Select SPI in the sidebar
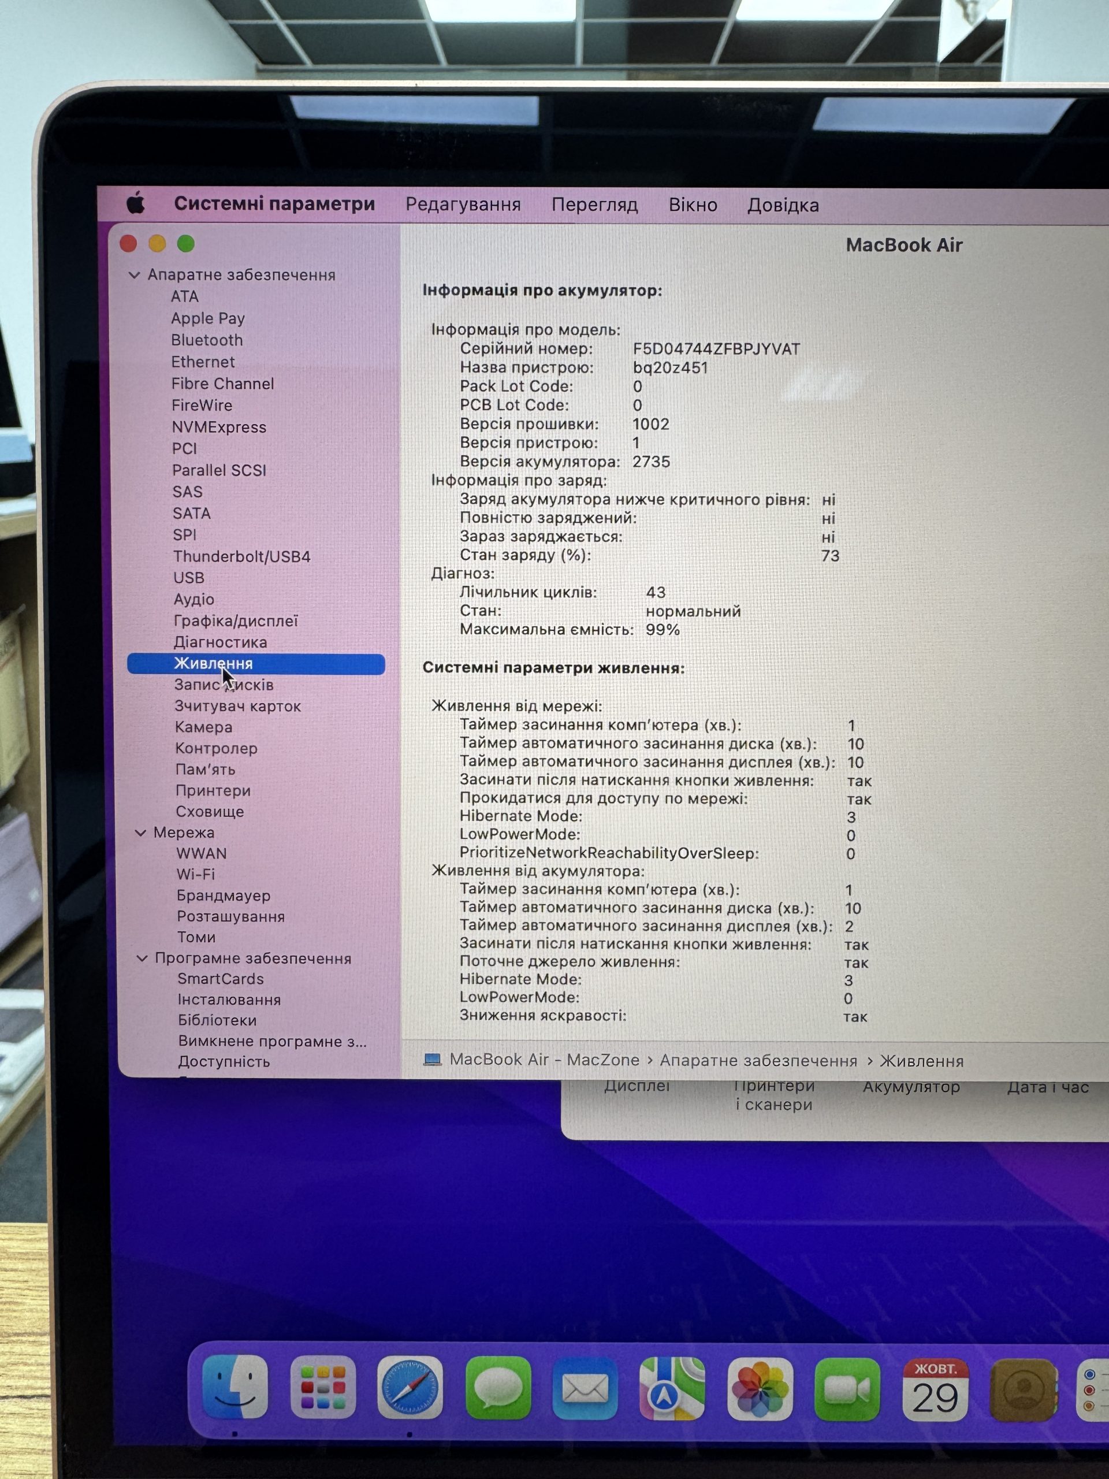The width and height of the screenshot is (1109, 1479). pos(184,534)
